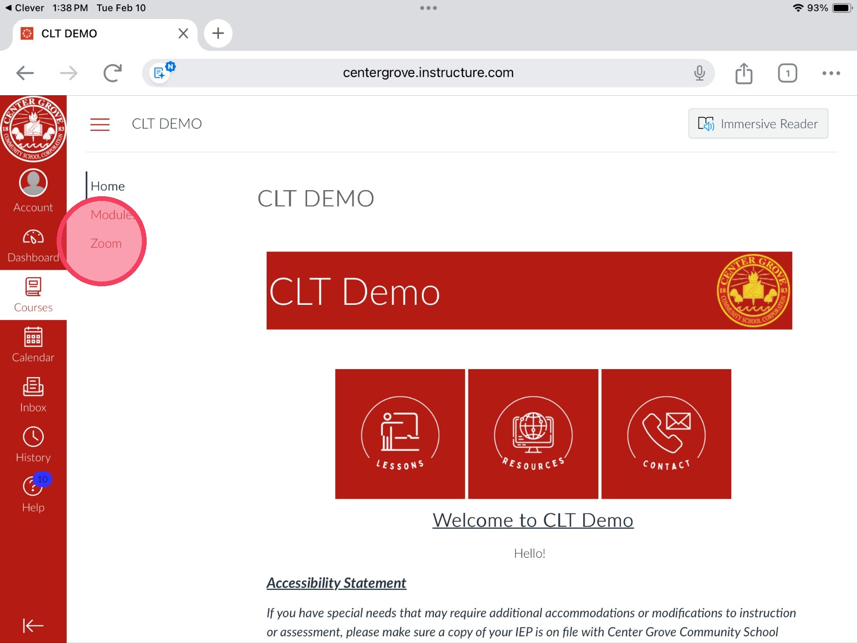857x643 pixels.
Task: Share the current page
Action: [744, 73]
